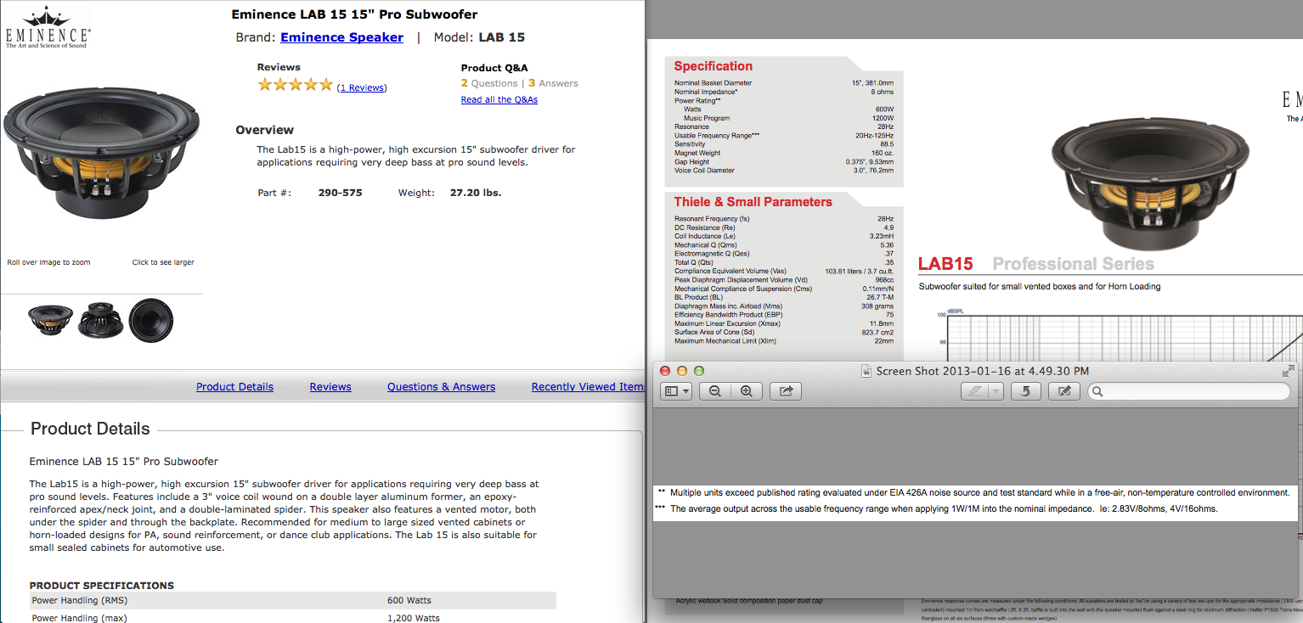Click the Nominal Impedance spec row
The width and height of the screenshot is (1303, 623).
(784, 92)
